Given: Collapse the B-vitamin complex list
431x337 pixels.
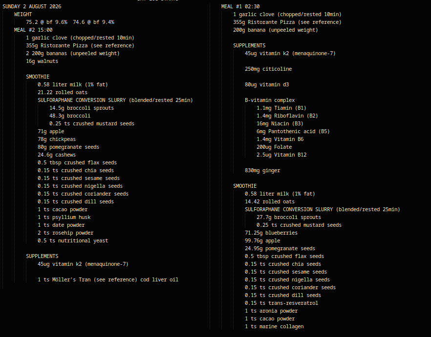Looking at the screenshot, I should coord(270,100).
